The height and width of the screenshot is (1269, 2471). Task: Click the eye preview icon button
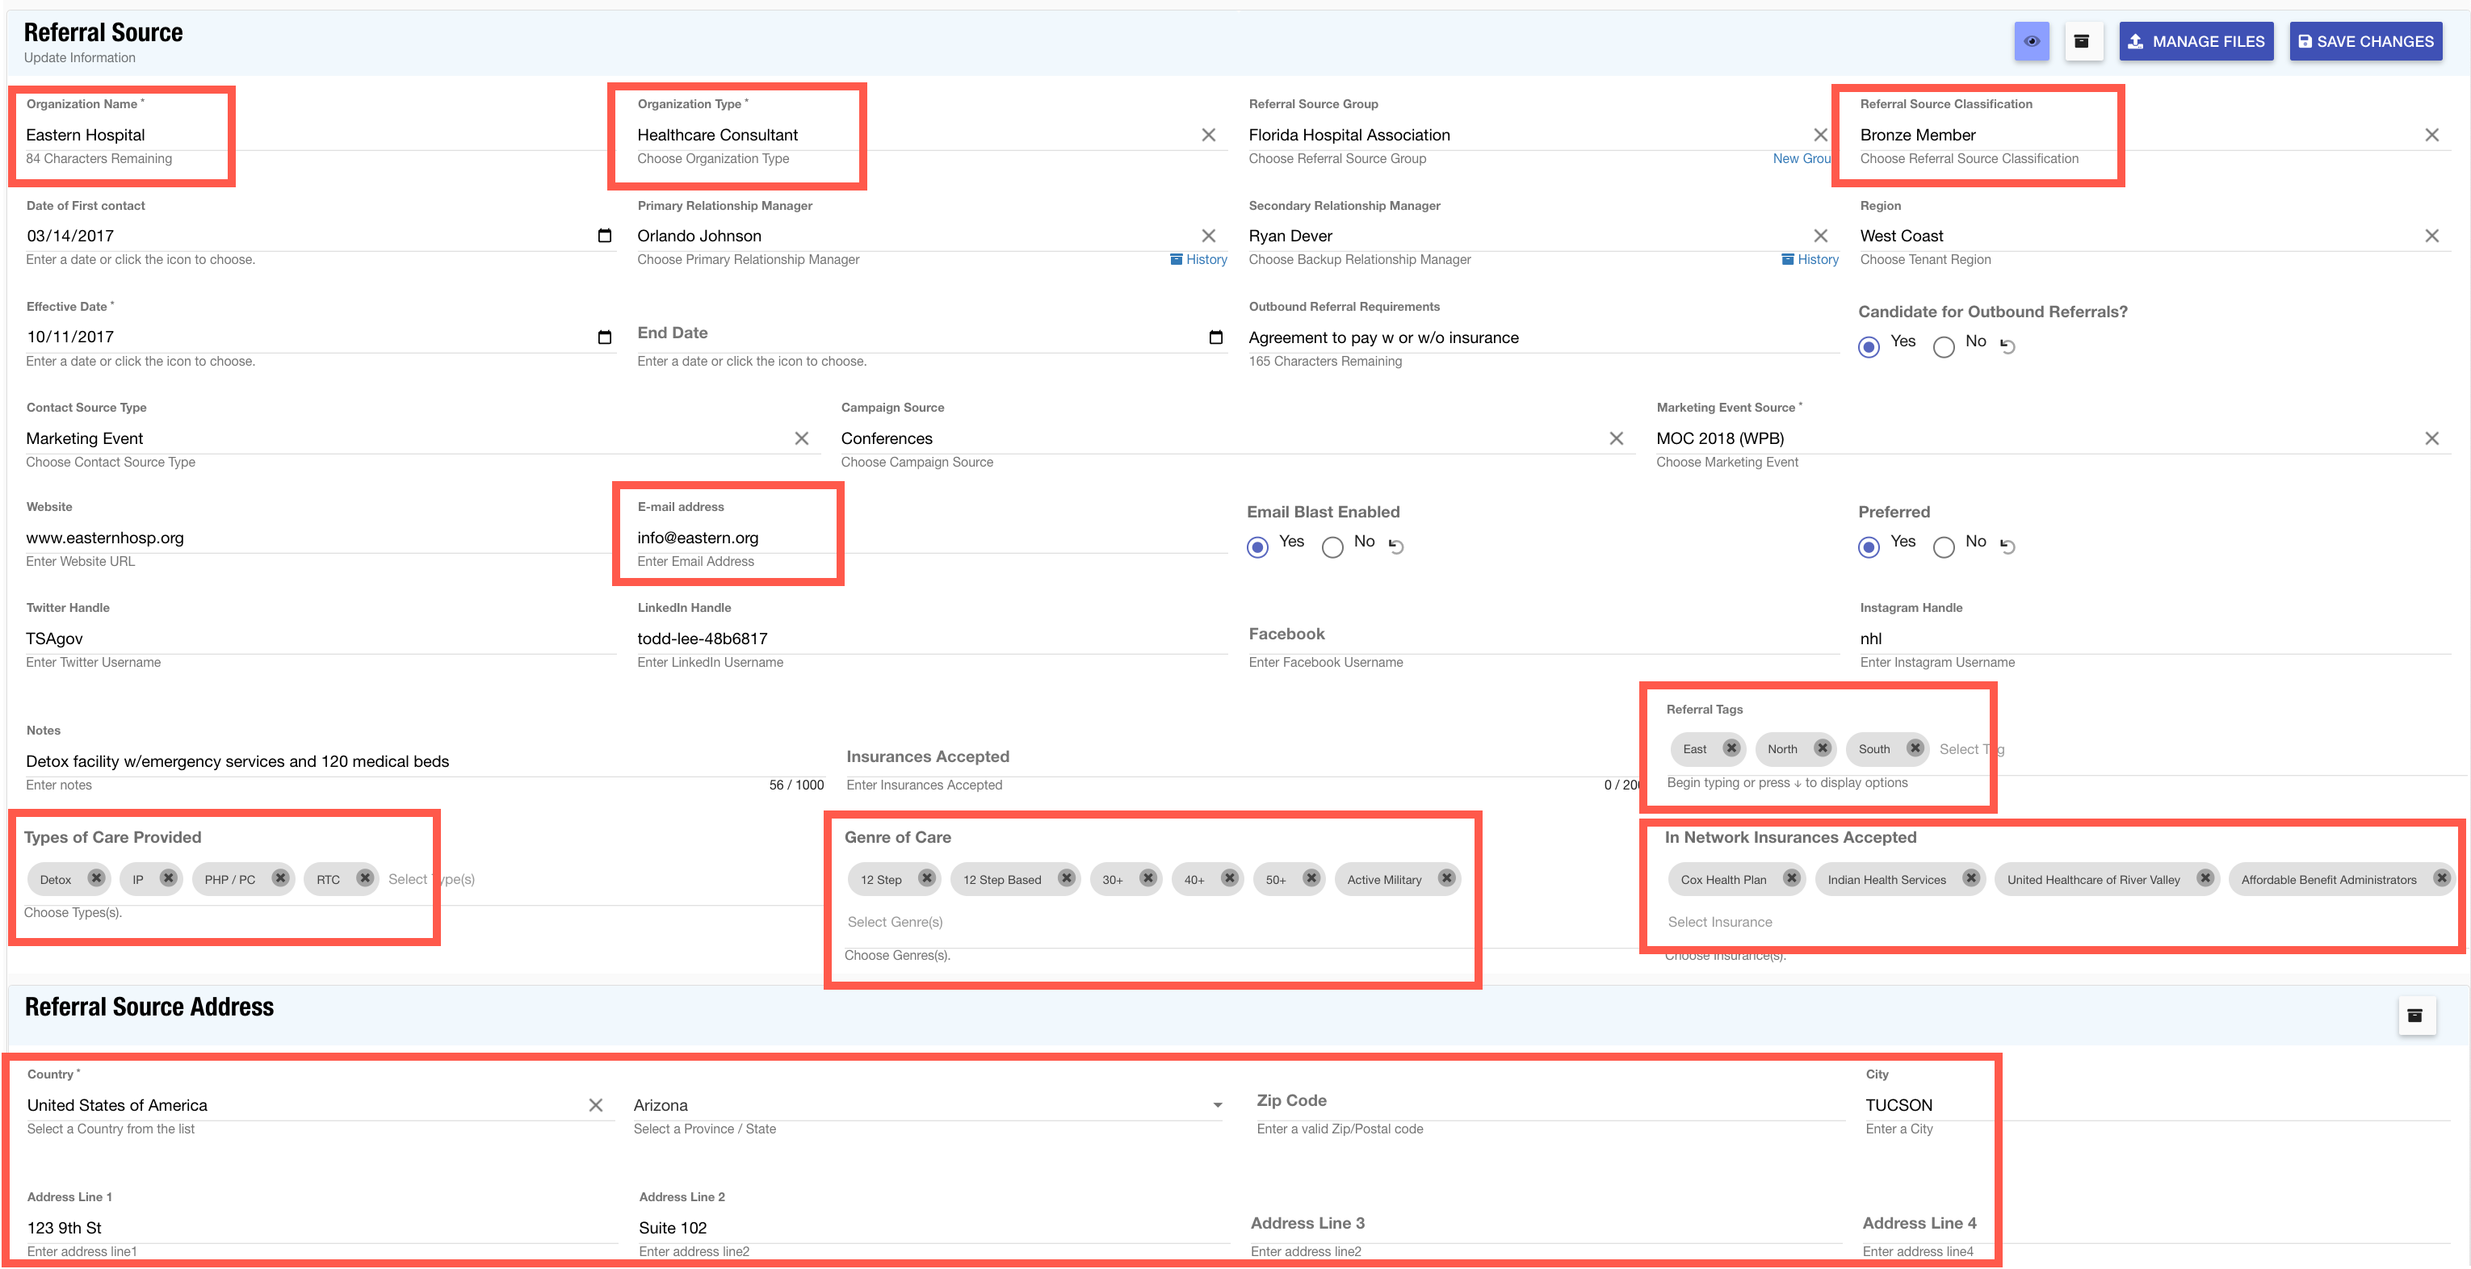[x=2031, y=41]
